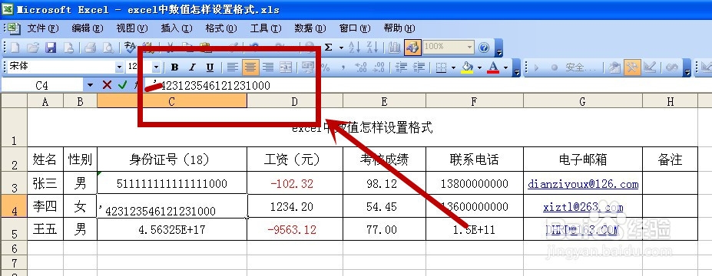Image resolution: width=712 pixels, height=276 pixels.
Task: Open the font size dropdown
Action: (156, 67)
